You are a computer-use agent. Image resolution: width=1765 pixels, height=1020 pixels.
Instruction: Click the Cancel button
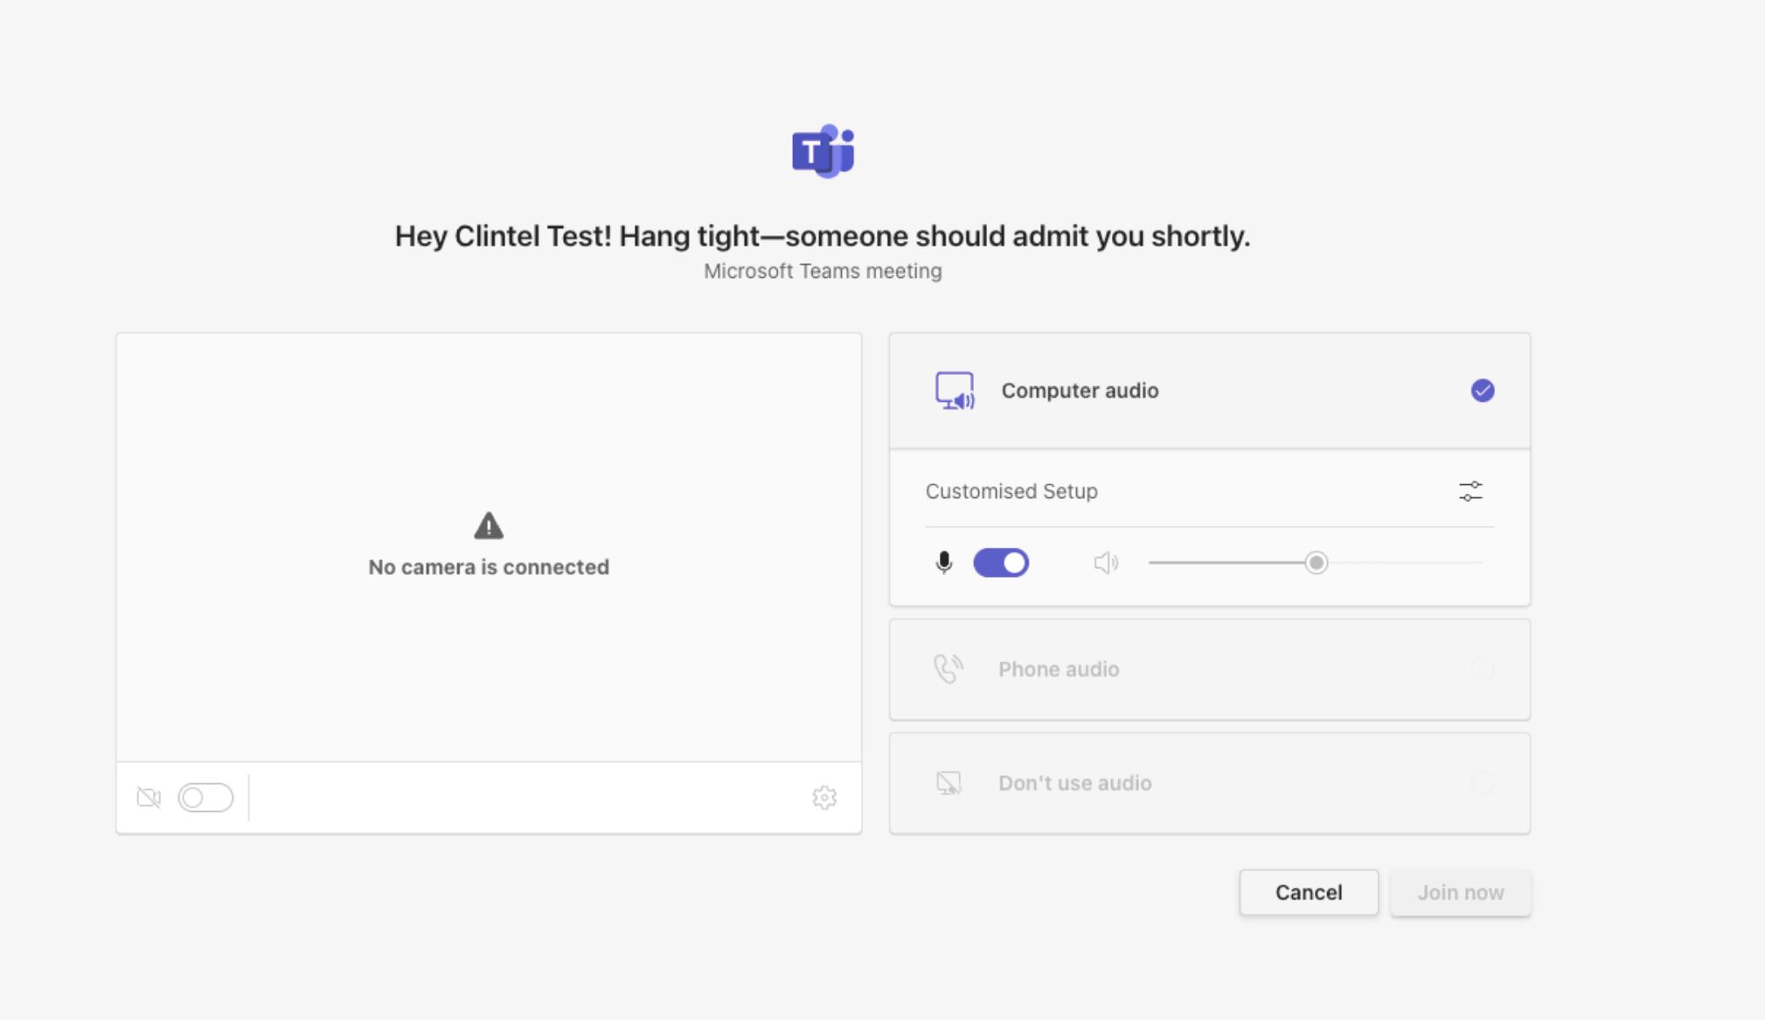click(1308, 892)
